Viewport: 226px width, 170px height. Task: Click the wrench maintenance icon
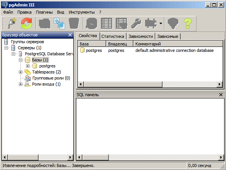pos(136,23)
